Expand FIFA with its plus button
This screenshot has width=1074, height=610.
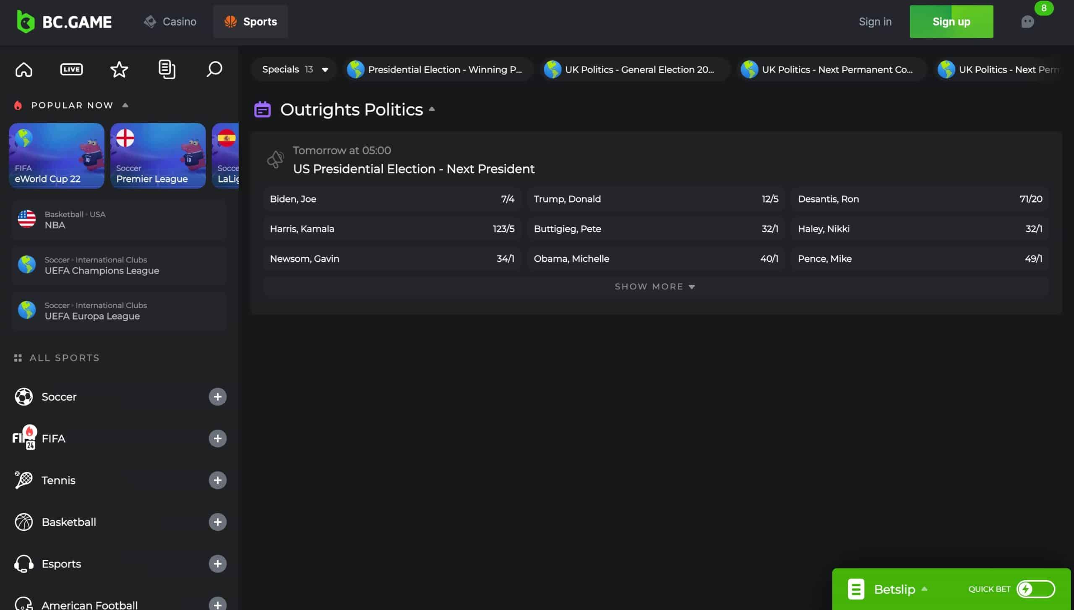pos(218,438)
